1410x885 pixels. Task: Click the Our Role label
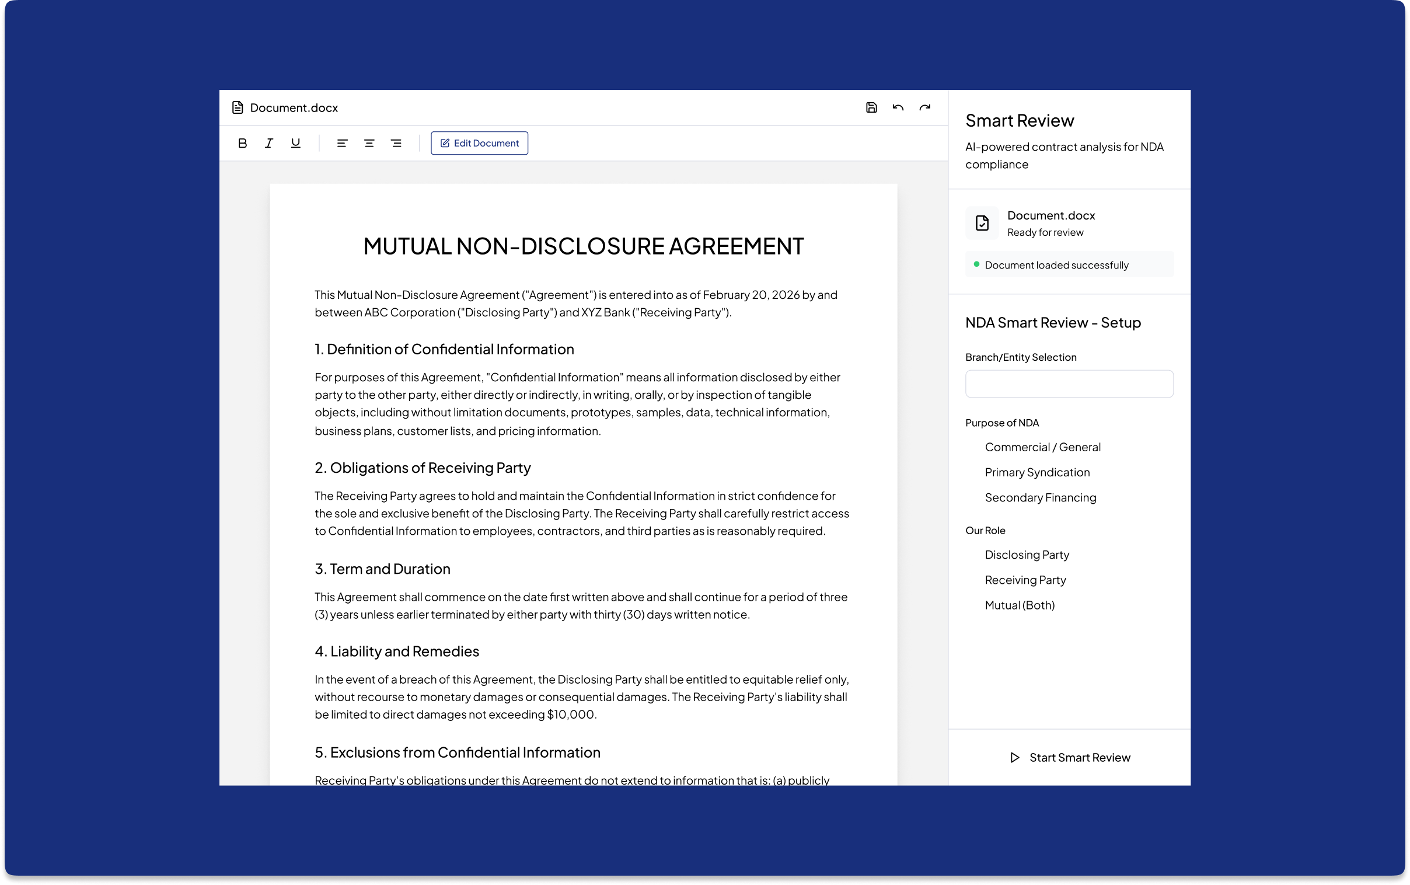coord(985,531)
